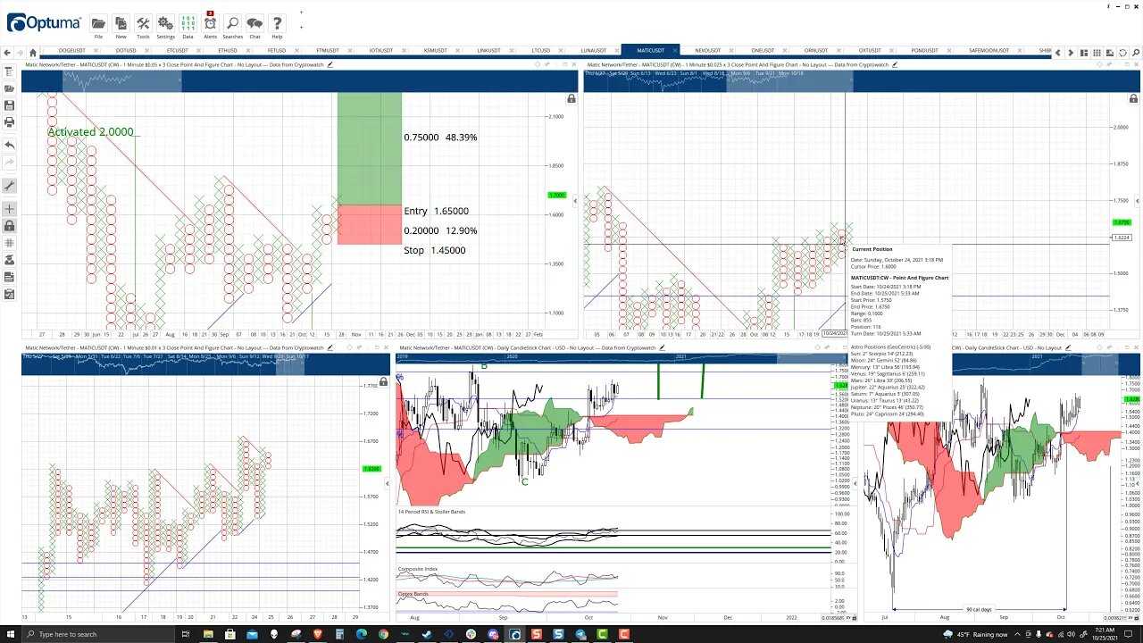The height and width of the screenshot is (643, 1143).
Task: Open the Chat bubbles icon
Action: pos(254,23)
